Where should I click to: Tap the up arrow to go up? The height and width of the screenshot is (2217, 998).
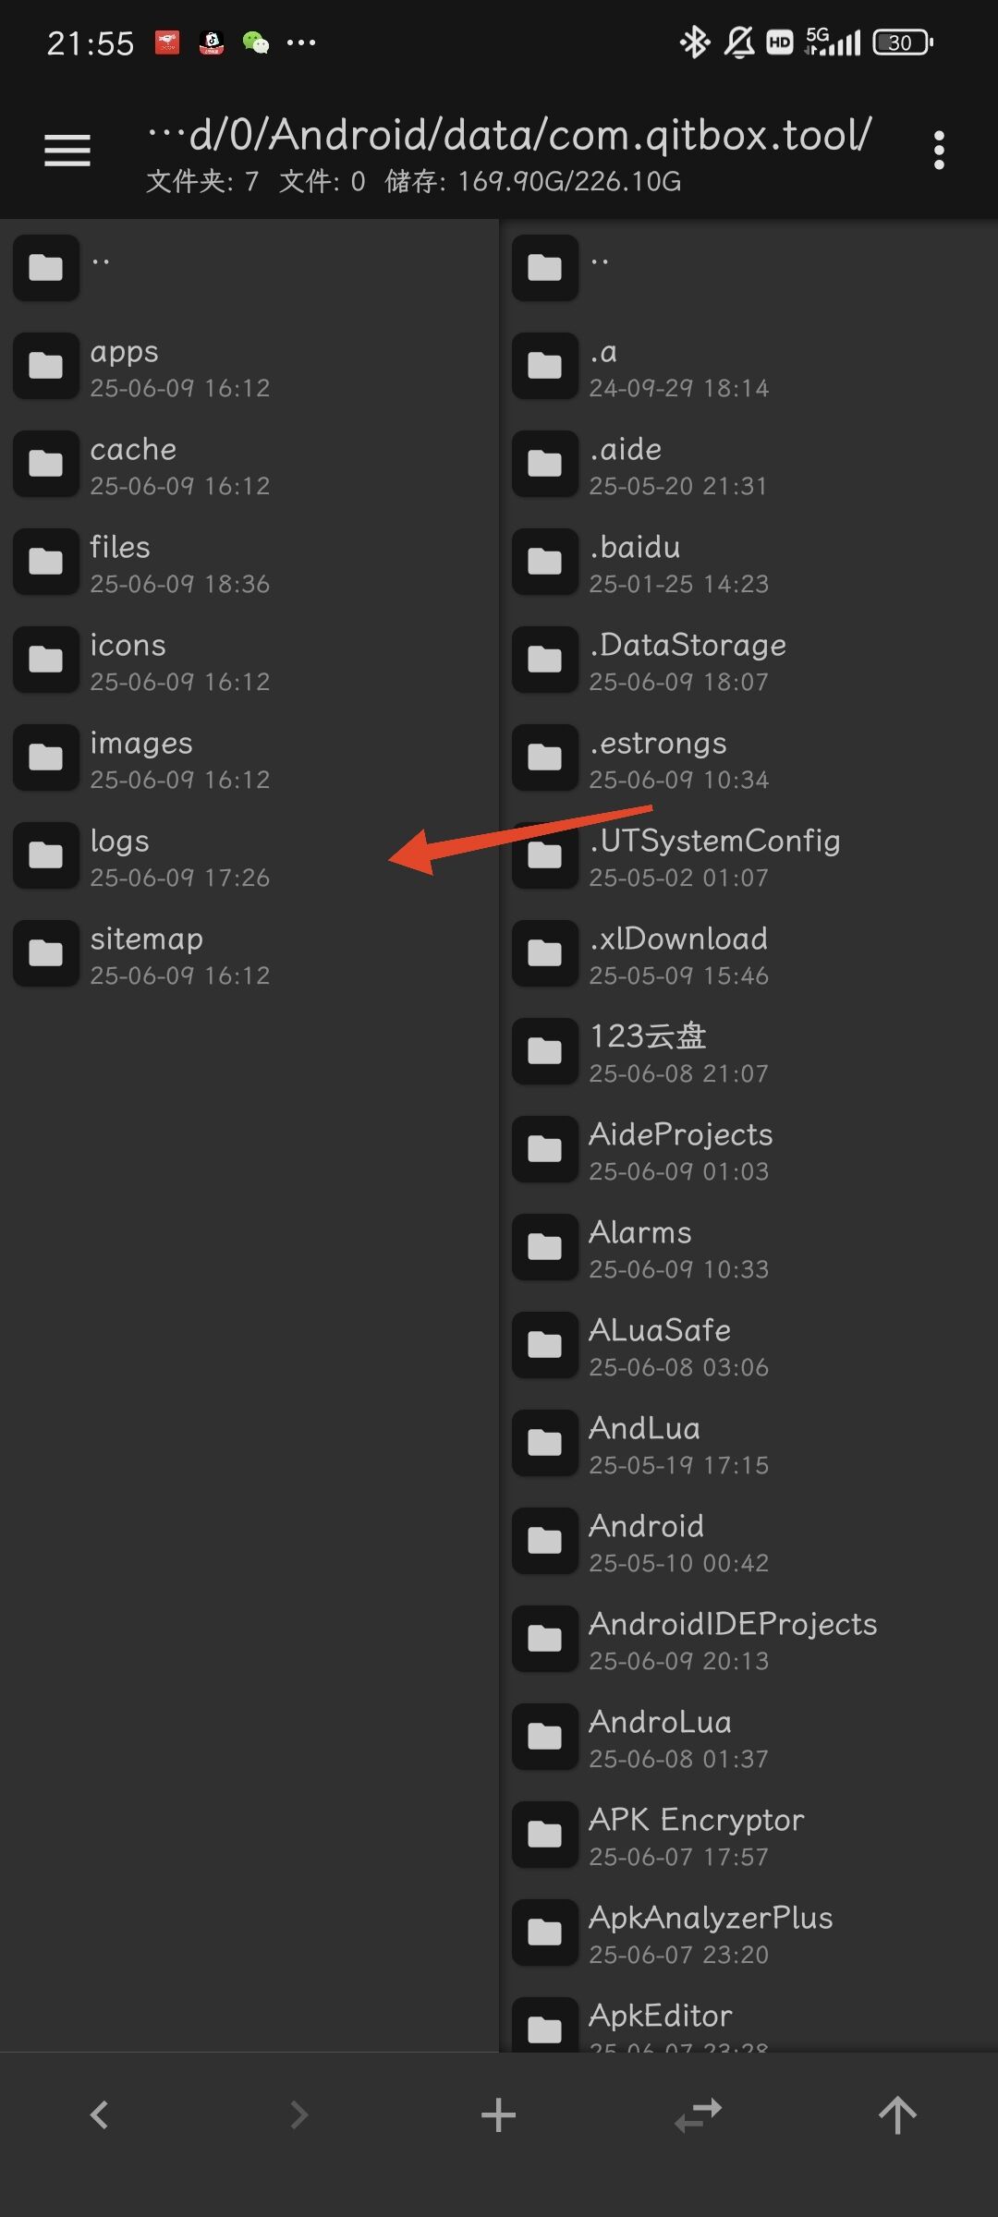tap(897, 2114)
